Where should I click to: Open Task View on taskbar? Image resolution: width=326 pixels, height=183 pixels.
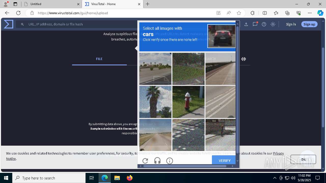92,178
